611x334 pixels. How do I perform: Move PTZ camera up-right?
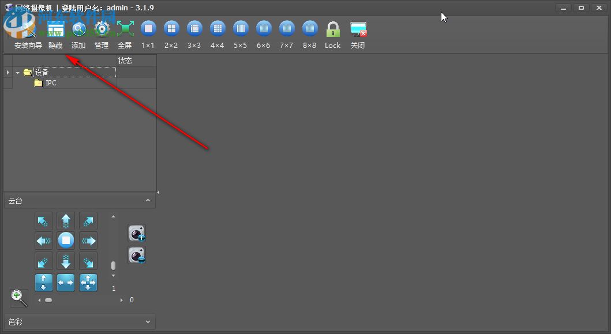click(88, 221)
